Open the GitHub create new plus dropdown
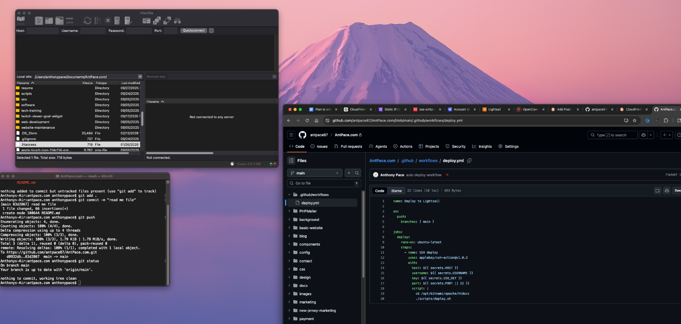 click(666, 135)
